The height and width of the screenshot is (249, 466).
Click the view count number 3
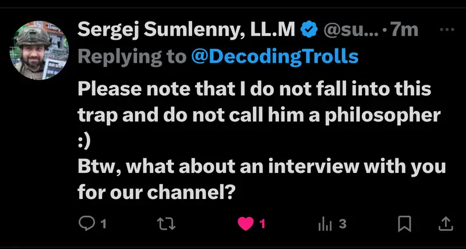tap(343, 223)
